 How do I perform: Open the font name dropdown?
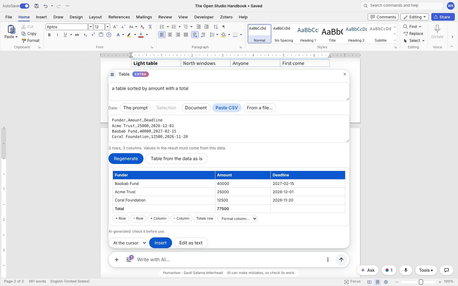(x=90, y=27)
